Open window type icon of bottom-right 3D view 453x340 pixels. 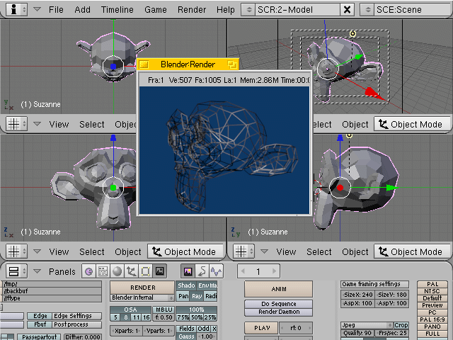click(x=243, y=251)
